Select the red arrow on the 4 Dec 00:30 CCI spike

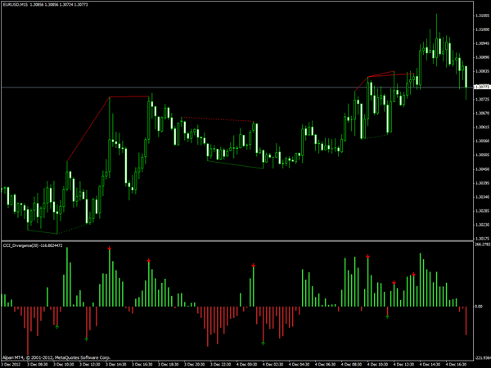(253, 265)
